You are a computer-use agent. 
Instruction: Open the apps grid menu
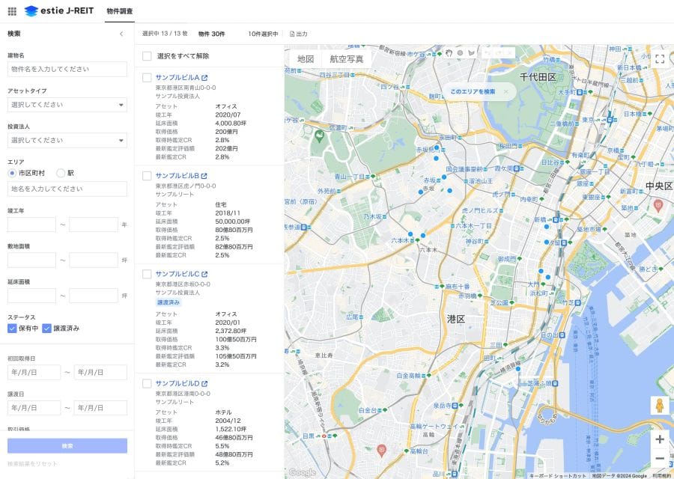pos(12,11)
